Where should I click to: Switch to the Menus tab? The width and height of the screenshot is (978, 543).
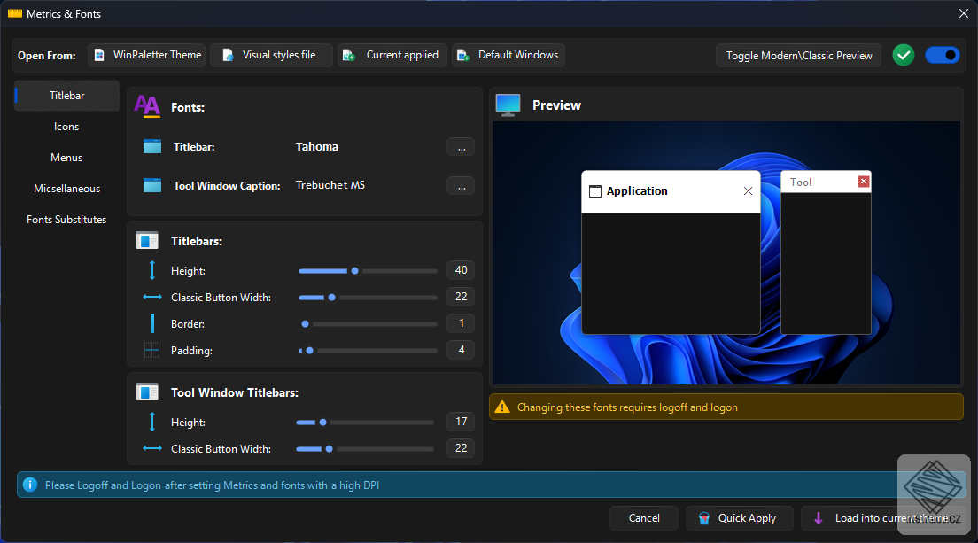click(66, 158)
